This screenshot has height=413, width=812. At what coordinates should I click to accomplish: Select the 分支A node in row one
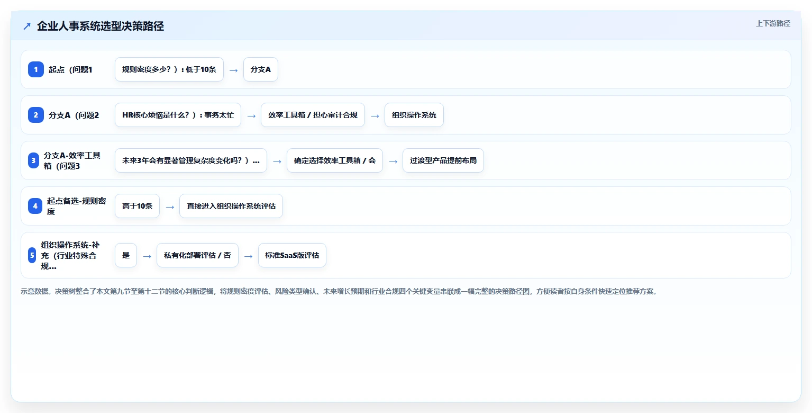261,69
